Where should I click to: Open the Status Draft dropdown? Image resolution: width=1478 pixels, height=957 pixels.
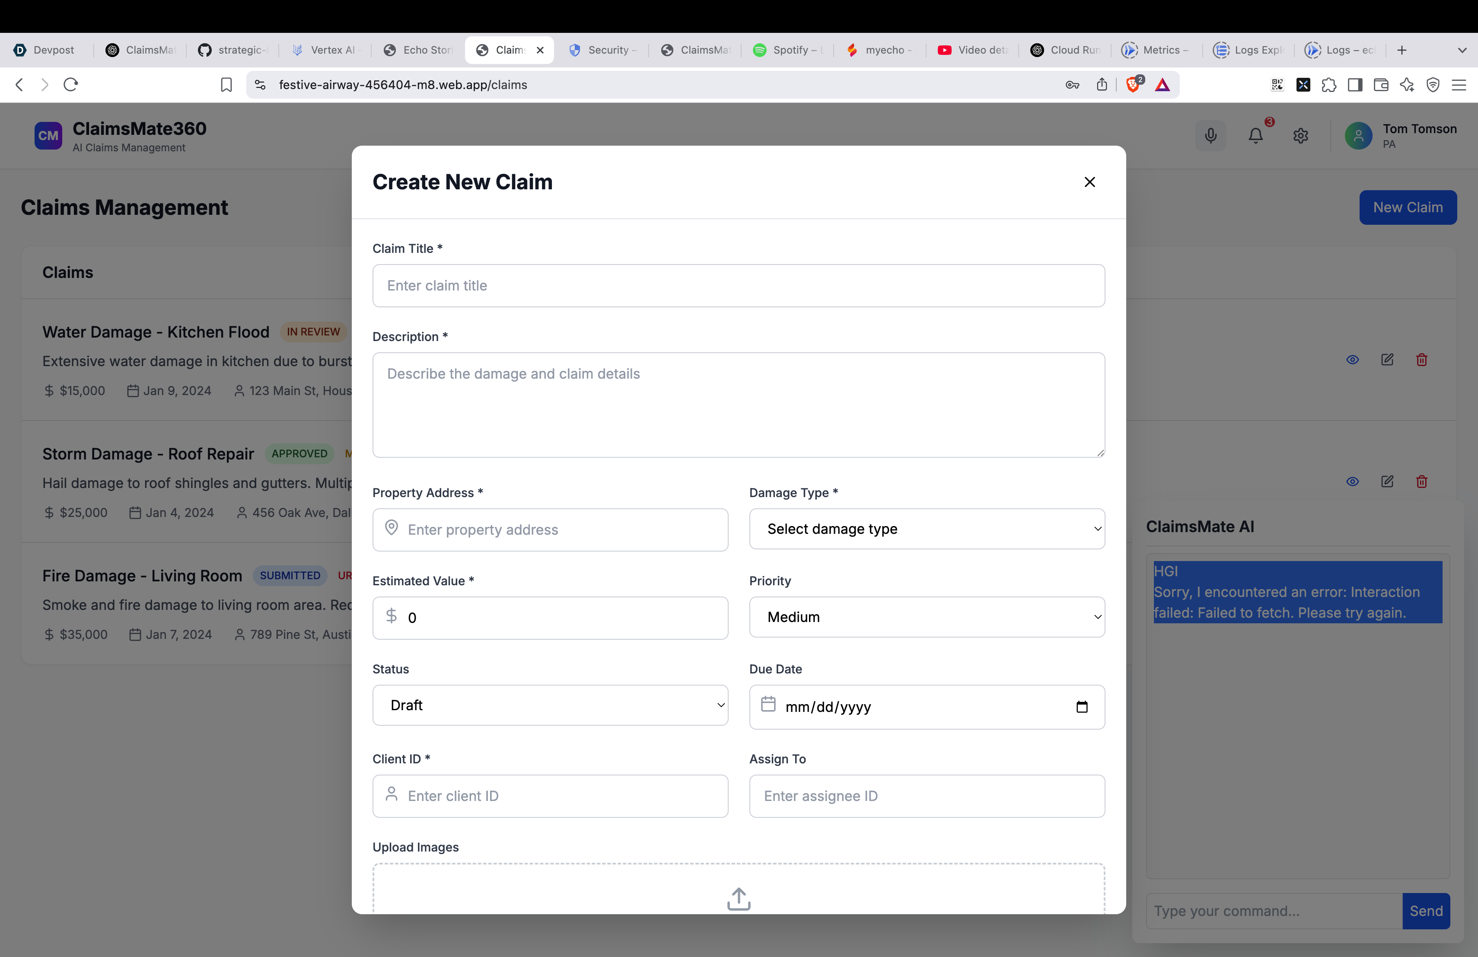tap(550, 705)
